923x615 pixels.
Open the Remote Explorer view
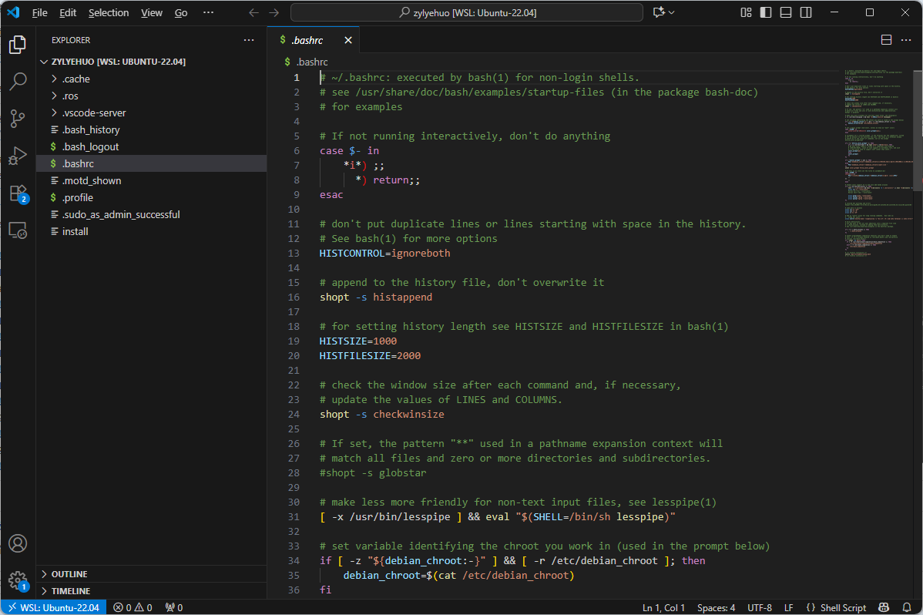coord(18,230)
